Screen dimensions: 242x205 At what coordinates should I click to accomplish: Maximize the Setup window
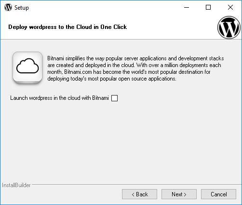(x=208, y=7)
